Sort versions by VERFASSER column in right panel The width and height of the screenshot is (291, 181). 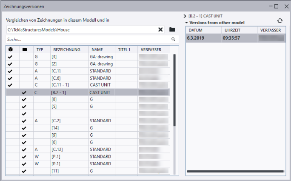pos(271,30)
